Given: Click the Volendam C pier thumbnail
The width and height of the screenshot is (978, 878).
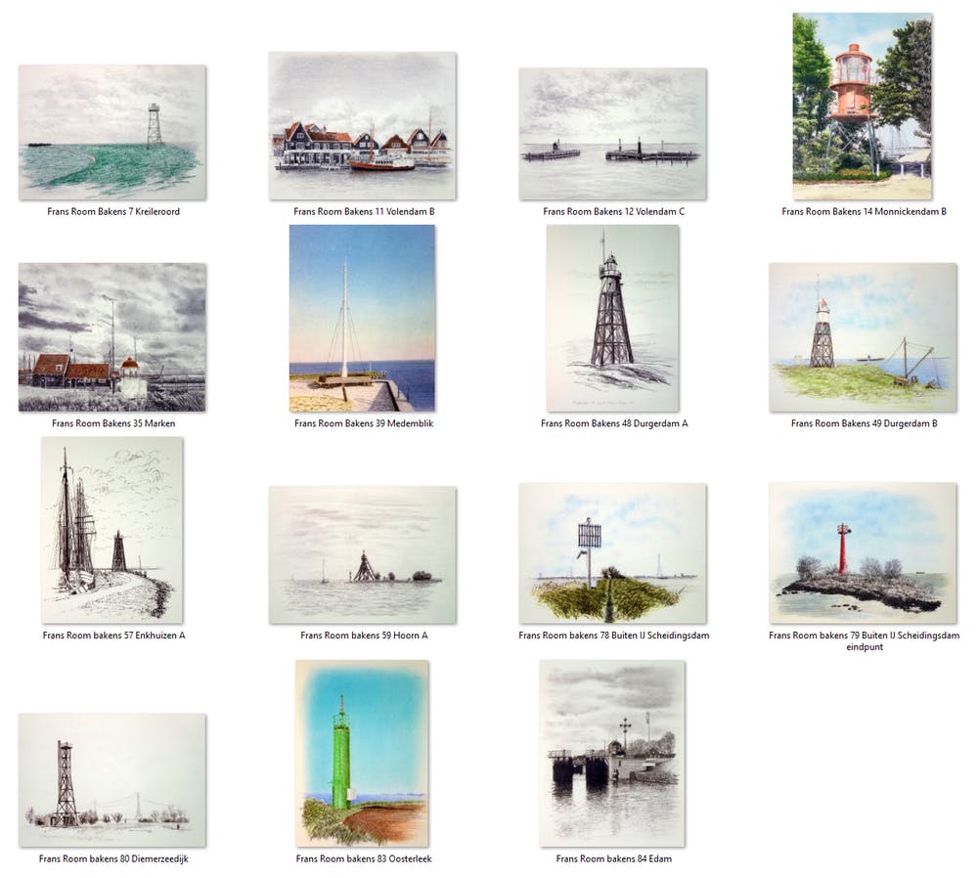Looking at the screenshot, I should 612,133.
